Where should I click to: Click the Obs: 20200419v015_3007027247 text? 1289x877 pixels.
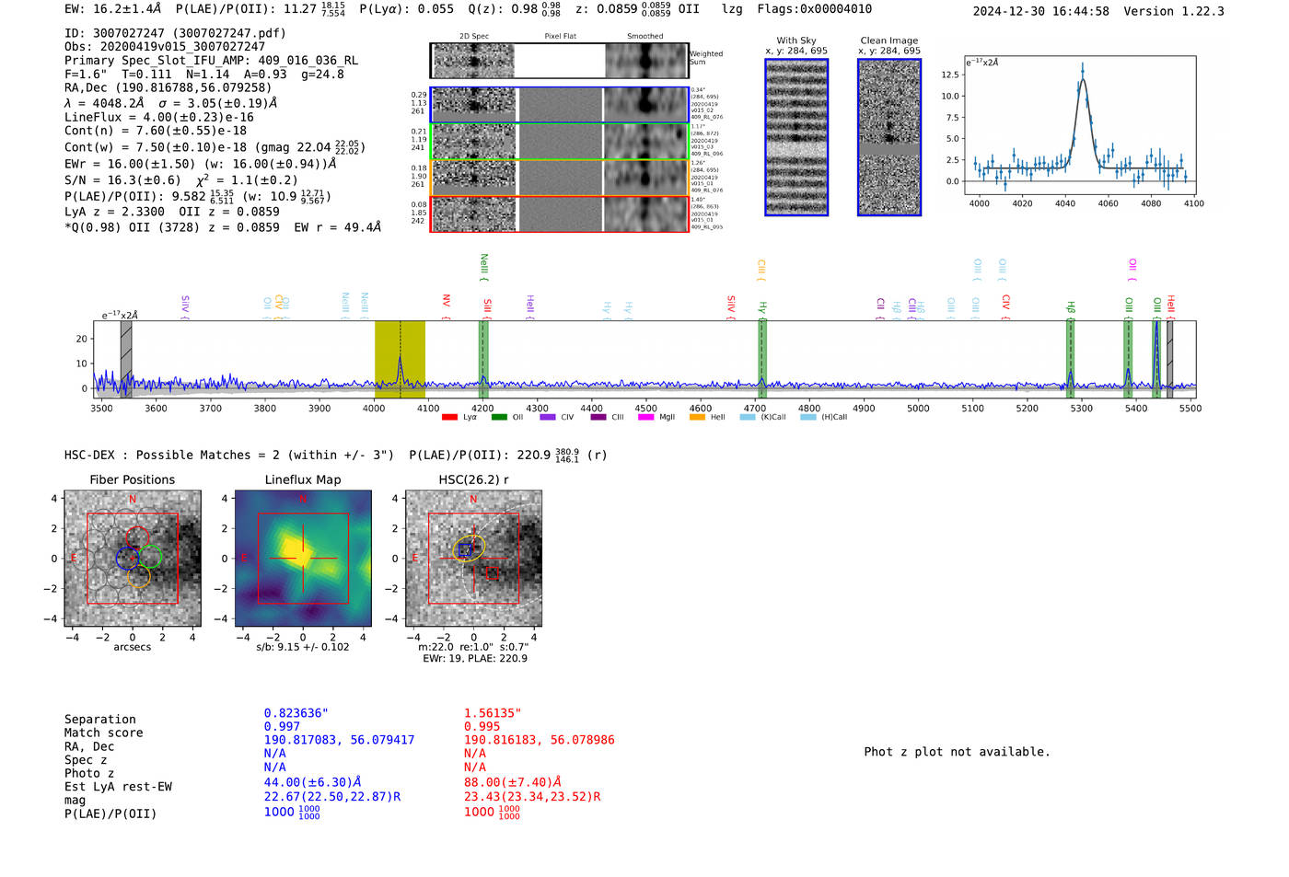click(x=165, y=46)
